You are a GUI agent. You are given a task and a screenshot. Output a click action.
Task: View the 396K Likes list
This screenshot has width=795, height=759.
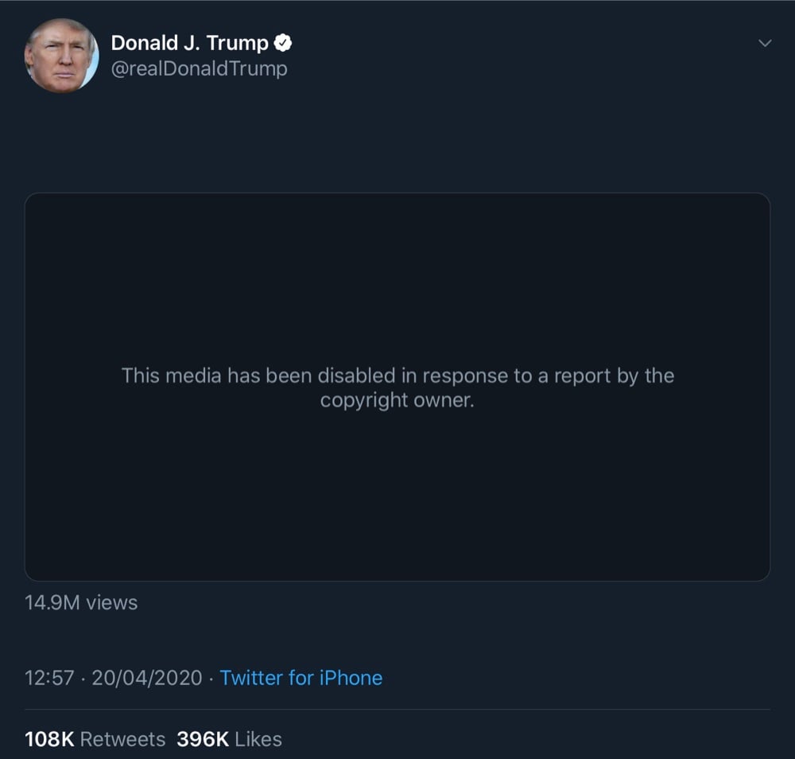(229, 739)
